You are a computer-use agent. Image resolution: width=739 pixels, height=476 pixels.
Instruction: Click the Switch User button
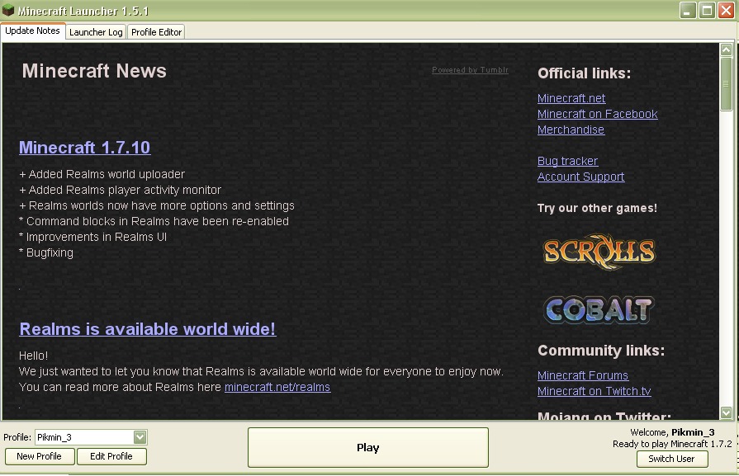(x=671, y=459)
